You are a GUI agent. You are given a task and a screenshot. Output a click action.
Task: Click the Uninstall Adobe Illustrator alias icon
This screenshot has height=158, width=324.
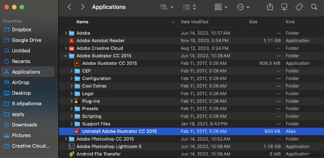point(77,131)
